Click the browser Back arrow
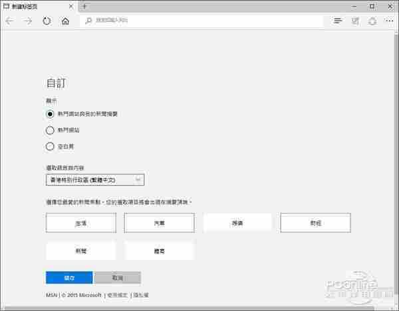 click(9, 21)
